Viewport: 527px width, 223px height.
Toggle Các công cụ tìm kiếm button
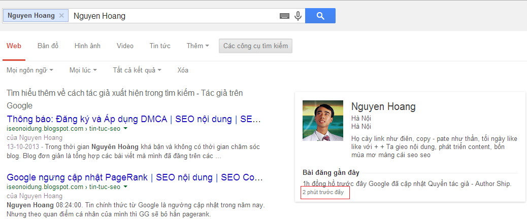pos(255,46)
